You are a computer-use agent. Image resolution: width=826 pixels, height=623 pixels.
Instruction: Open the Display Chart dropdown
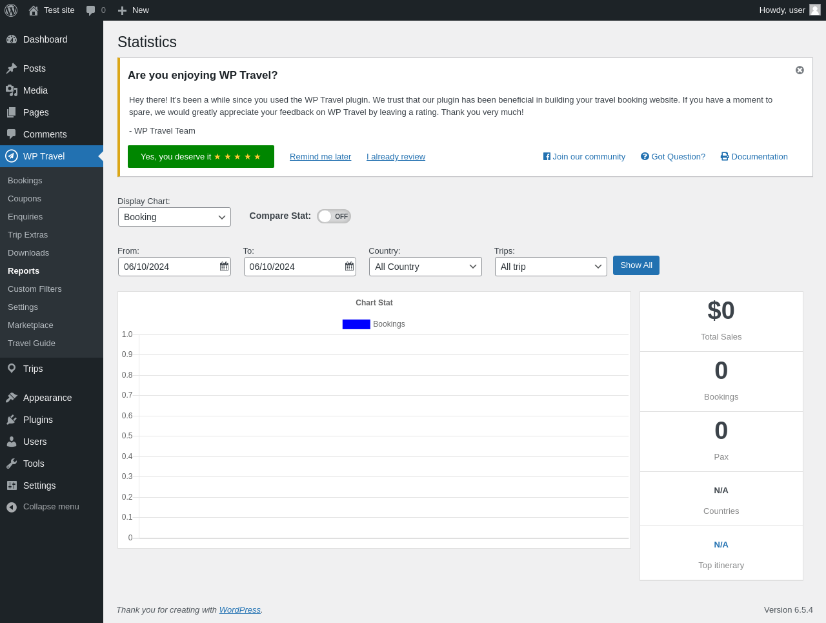click(x=174, y=217)
